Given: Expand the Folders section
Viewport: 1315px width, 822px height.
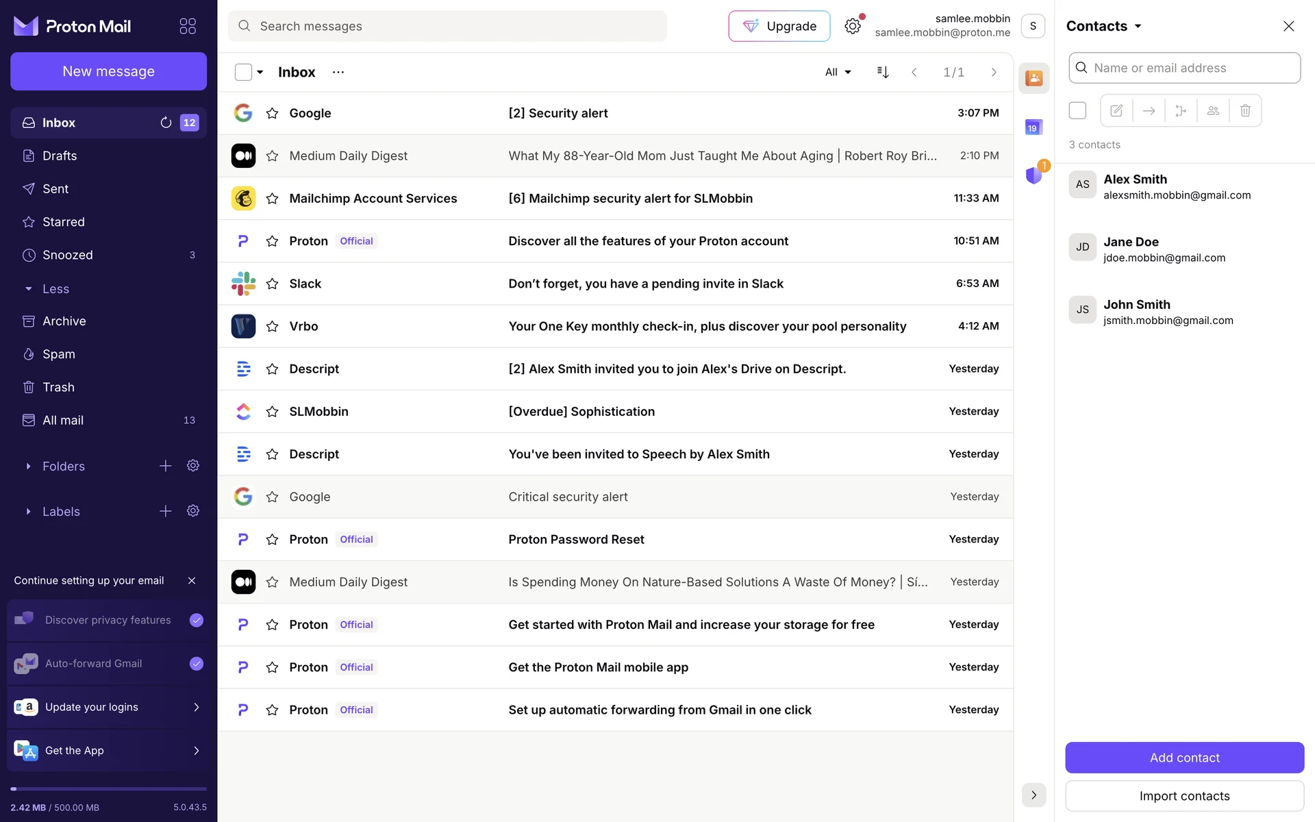Looking at the screenshot, I should point(29,466).
